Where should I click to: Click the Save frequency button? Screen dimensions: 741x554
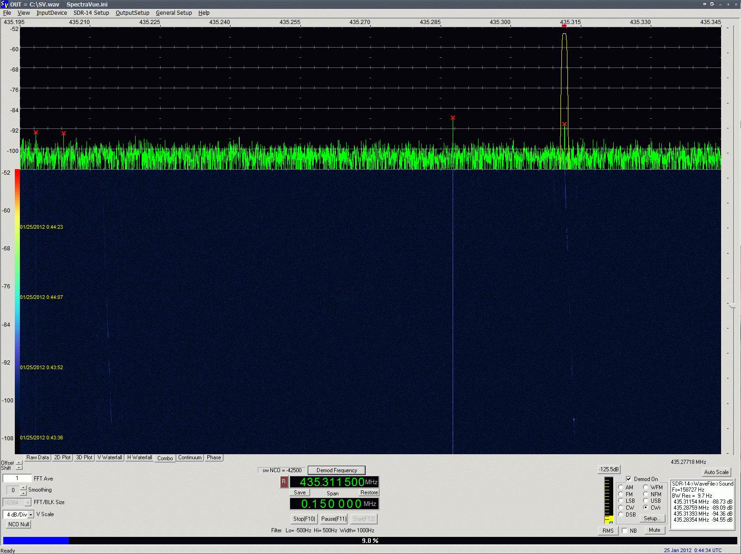click(x=300, y=493)
